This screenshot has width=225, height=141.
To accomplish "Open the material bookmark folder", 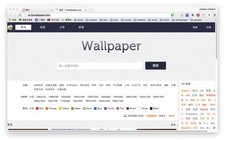I will [x=139, y=20].
